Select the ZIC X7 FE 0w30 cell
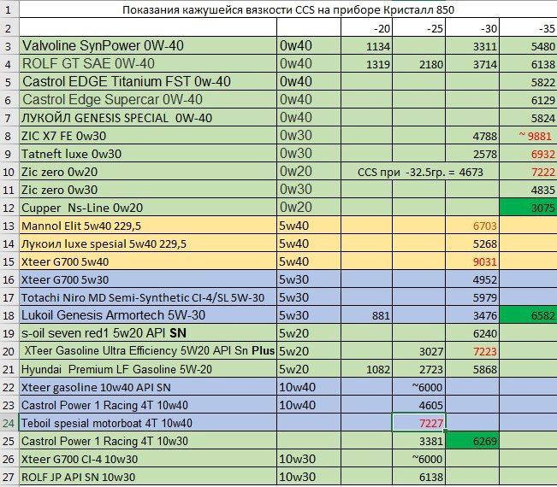 pos(148,136)
